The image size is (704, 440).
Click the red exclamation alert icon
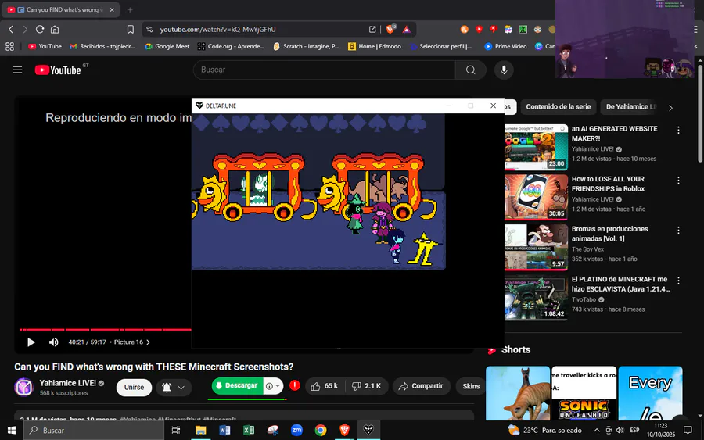(295, 385)
